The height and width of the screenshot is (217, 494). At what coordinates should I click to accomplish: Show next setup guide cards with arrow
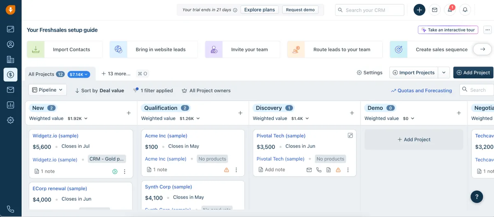pos(482,49)
